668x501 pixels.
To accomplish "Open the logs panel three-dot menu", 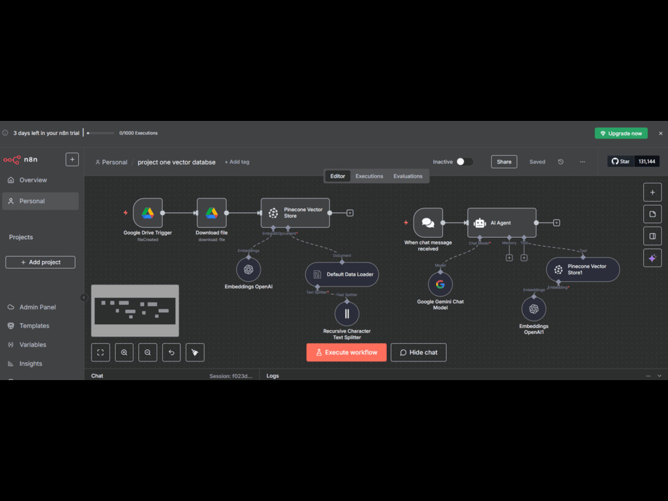I will pyautogui.click(x=648, y=375).
